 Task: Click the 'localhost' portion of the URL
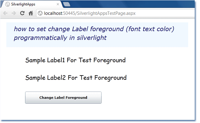click(53, 13)
